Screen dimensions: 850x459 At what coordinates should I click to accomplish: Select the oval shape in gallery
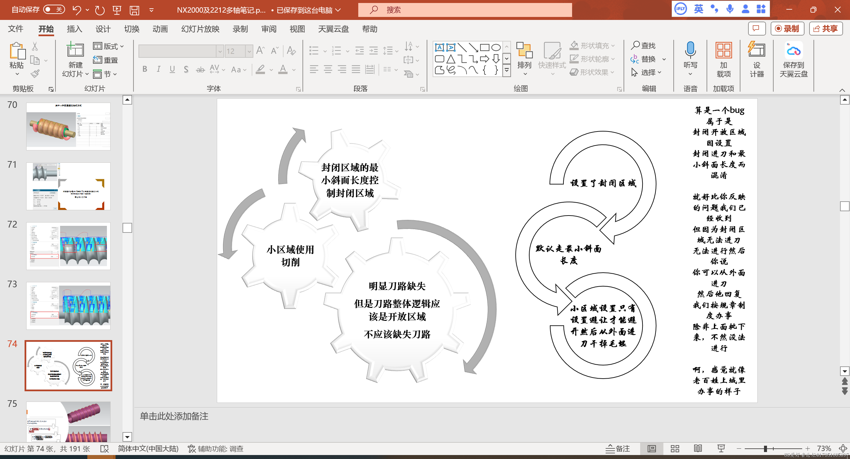(496, 47)
